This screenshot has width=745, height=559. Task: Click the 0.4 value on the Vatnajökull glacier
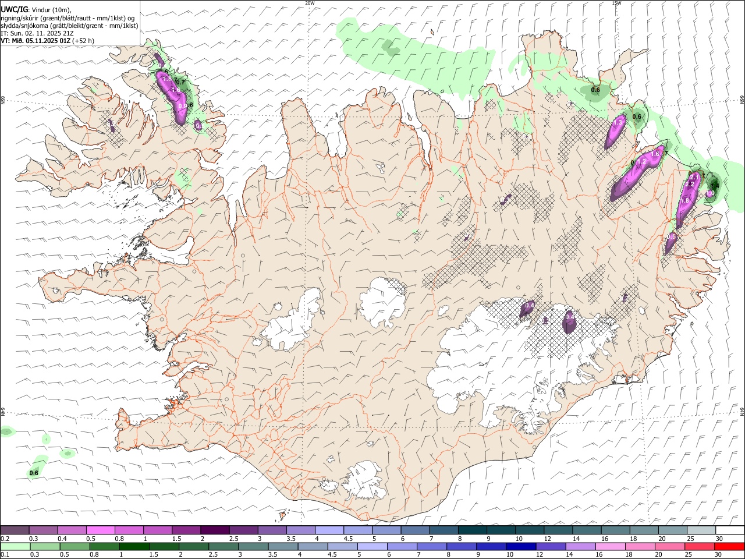pos(530,305)
